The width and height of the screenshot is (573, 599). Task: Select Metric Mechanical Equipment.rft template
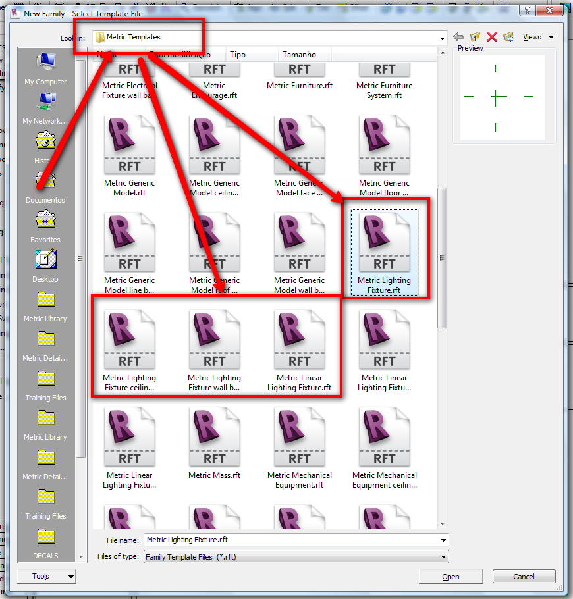point(299,449)
